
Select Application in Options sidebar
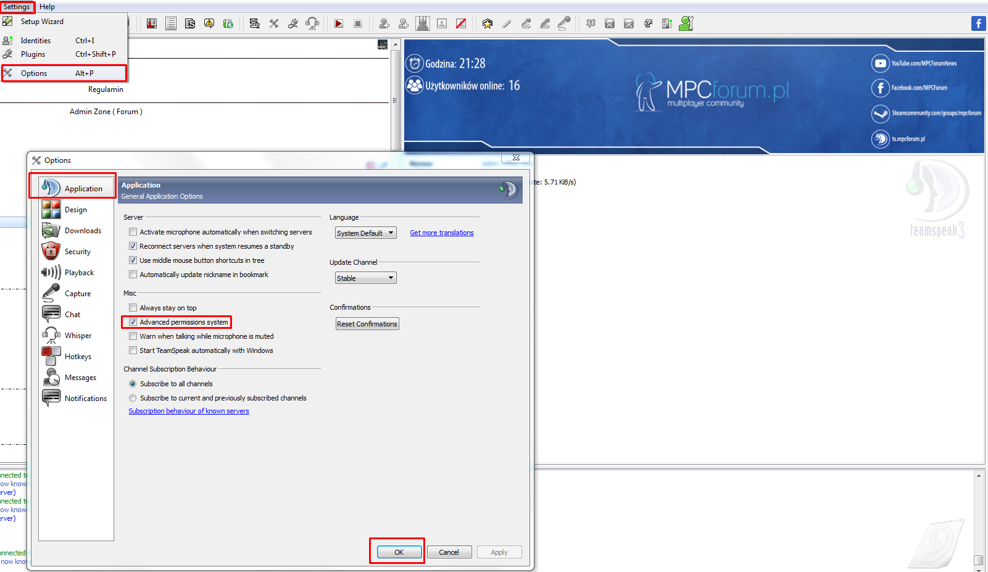(76, 188)
